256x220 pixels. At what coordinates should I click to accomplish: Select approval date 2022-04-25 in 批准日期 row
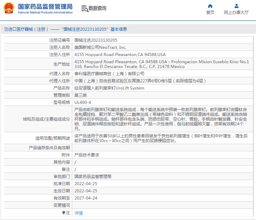coord(86,184)
